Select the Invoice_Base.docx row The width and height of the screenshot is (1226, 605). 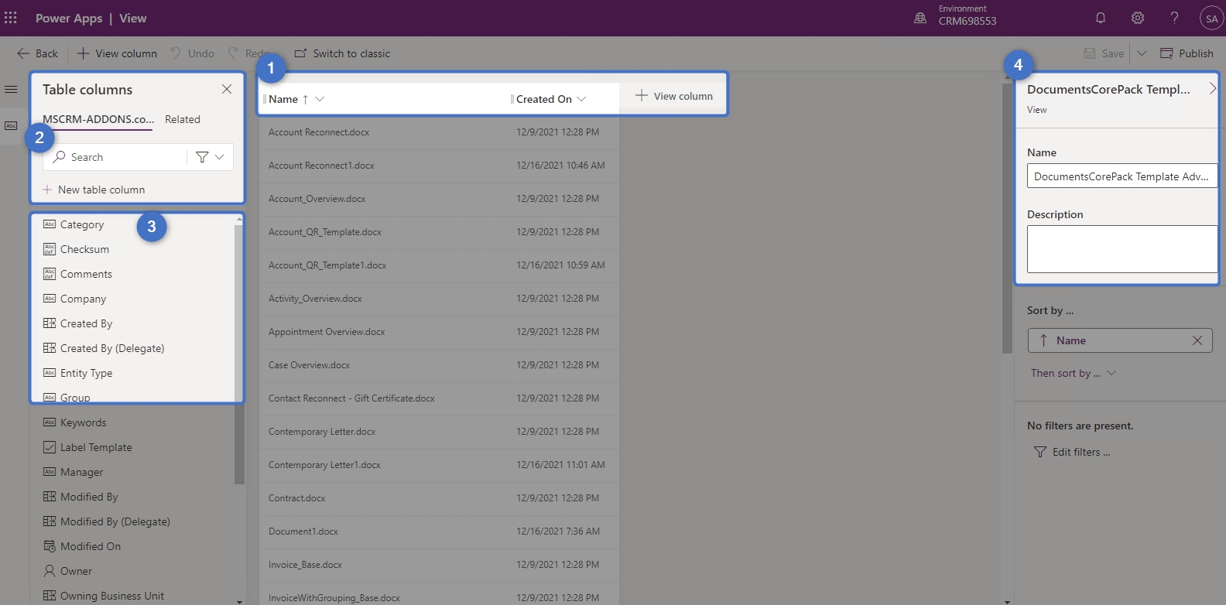(x=439, y=565)
